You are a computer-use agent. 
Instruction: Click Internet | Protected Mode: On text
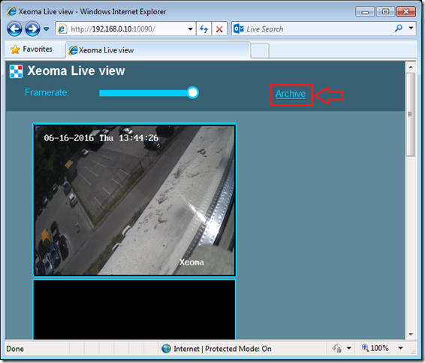222,349
